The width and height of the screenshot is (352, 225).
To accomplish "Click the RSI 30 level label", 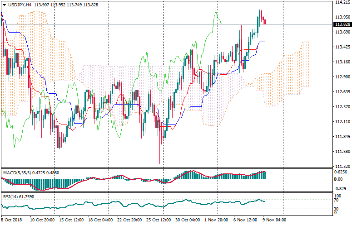I will coord(337,209).
